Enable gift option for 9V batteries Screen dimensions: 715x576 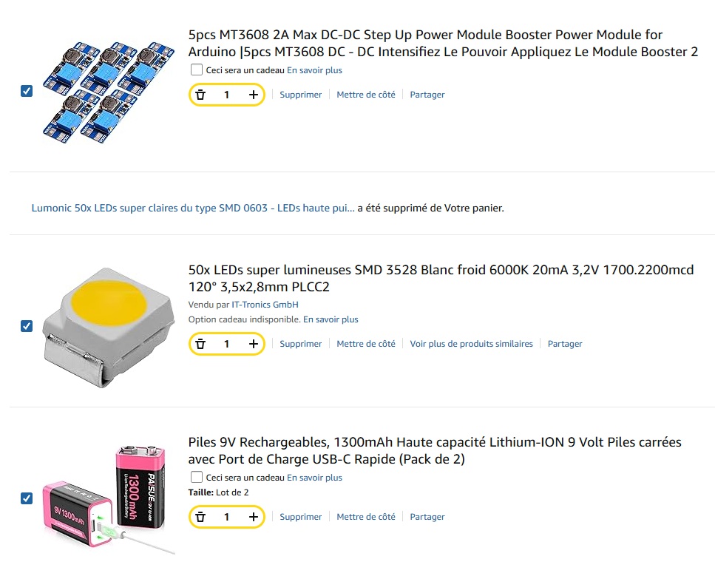[197, 478]
